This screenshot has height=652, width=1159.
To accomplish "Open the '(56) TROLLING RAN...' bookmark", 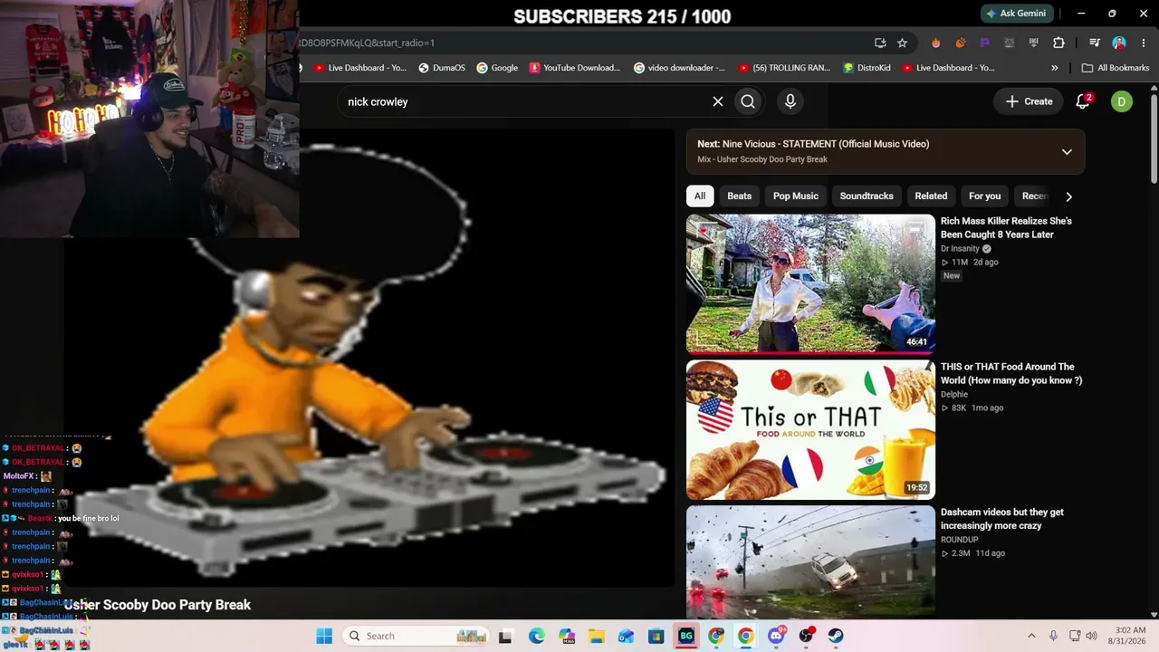I will point(784,68).
